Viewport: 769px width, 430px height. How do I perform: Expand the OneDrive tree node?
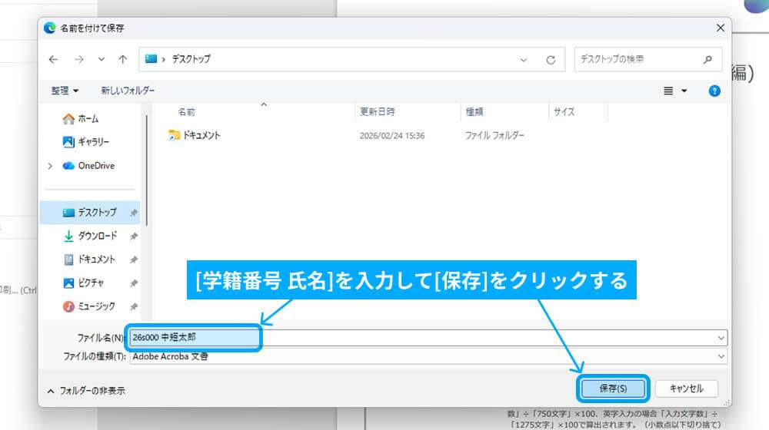pyautogui.click(x=51, y=166)
